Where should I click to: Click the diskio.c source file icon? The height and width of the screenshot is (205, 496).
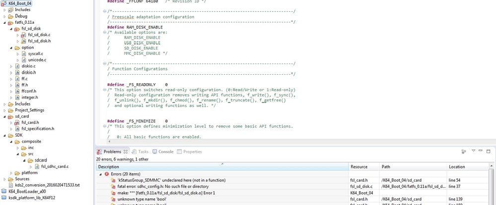(17, 66)
